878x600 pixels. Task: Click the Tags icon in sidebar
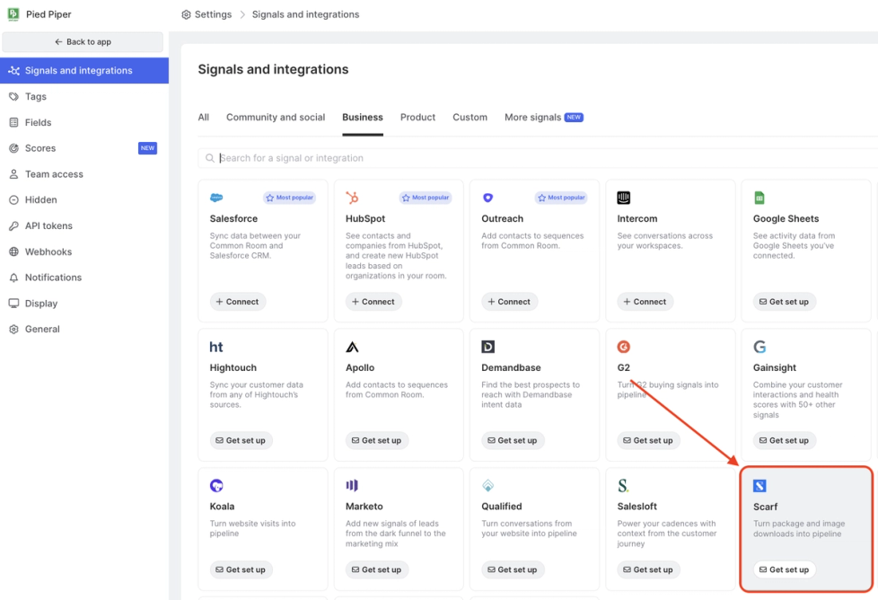pyautogui.click(x=14, y=96)
